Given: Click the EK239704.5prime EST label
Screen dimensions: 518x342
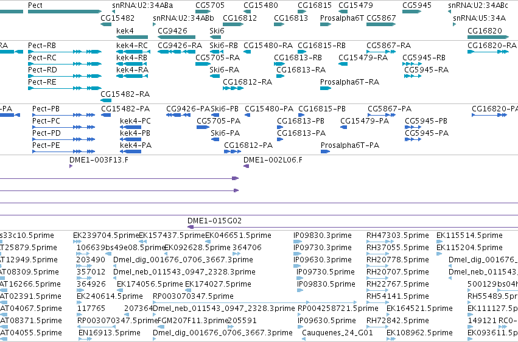Looking at the screenshot, I should point(106,236).
